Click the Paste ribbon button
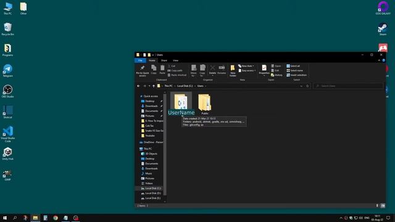The width and height of the screenshot is (395, 222). click(162, 70)
